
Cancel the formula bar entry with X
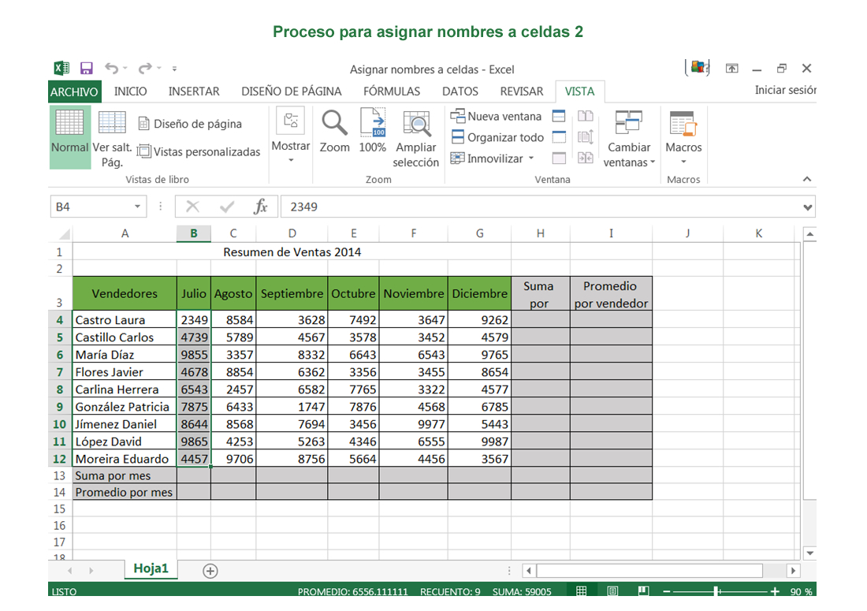coord(192,207)
